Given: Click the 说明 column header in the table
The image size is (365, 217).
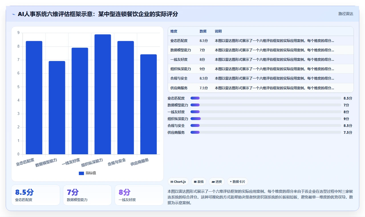Looking at the screenshot, I should 218,31.
